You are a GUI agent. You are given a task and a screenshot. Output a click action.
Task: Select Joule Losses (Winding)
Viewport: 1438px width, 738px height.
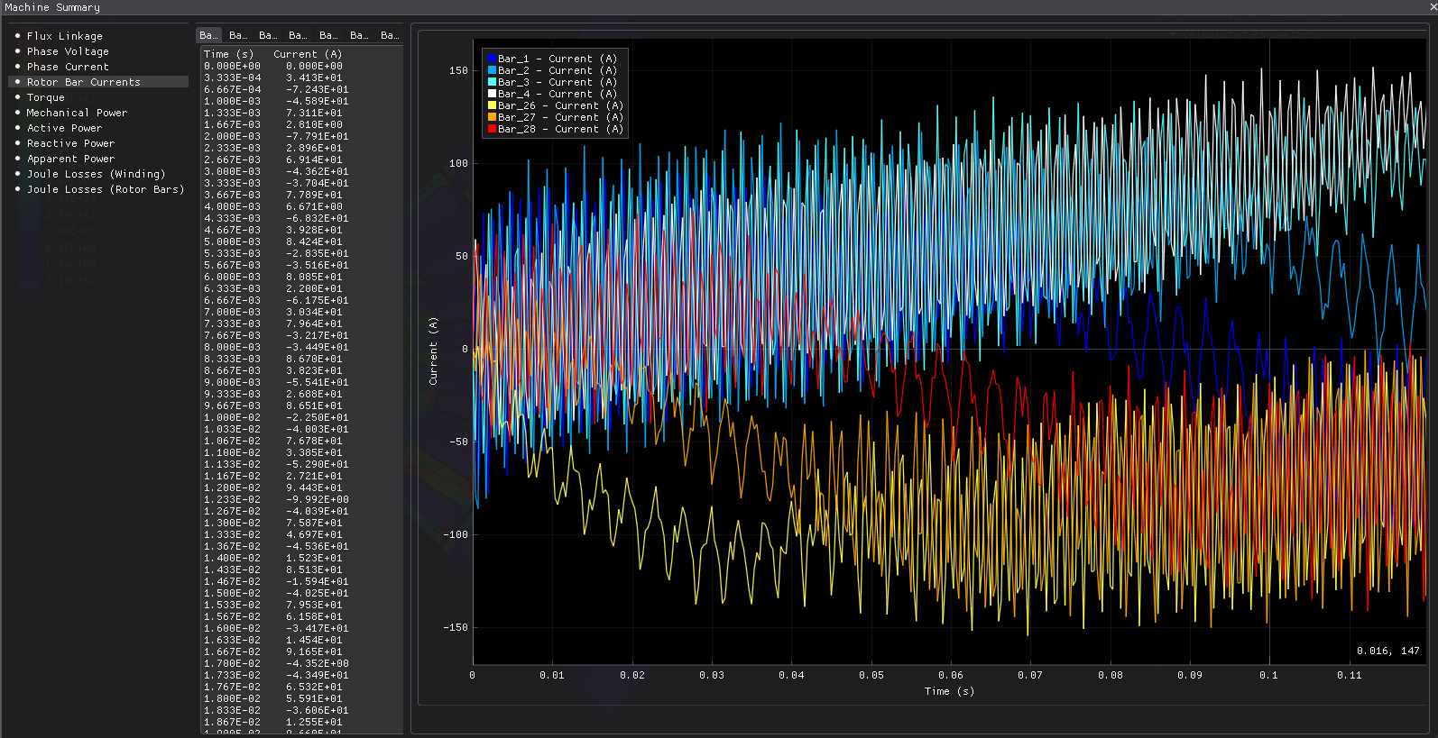tap(96, 174)
